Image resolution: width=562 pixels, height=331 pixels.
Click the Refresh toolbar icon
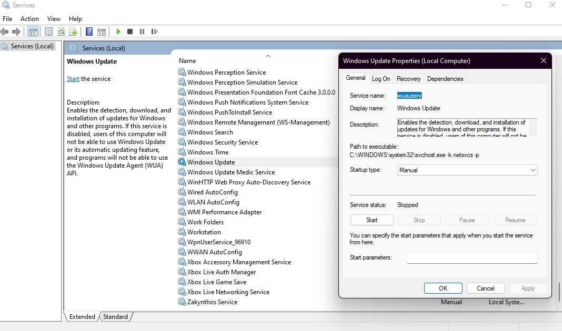pos(61,32)
